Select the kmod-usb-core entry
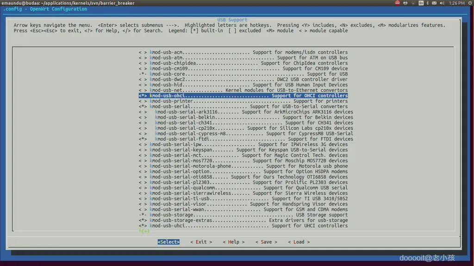The image size is (474, 266). coord(243,74)
